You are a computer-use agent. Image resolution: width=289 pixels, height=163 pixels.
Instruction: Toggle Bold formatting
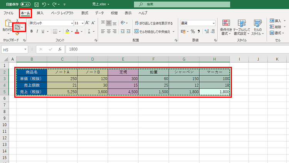click(x=32, y=31)
